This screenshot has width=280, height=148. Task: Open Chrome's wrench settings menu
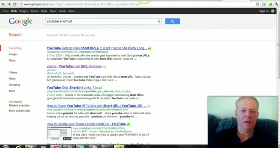click(276, 4)
